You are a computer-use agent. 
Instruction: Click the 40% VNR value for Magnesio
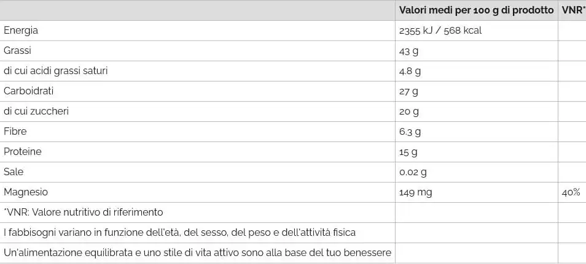pos(571,192)
